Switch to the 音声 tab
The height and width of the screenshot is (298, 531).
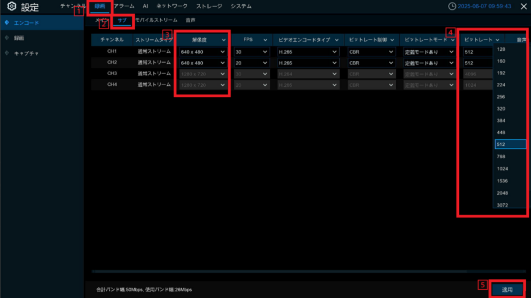point(191,20)
